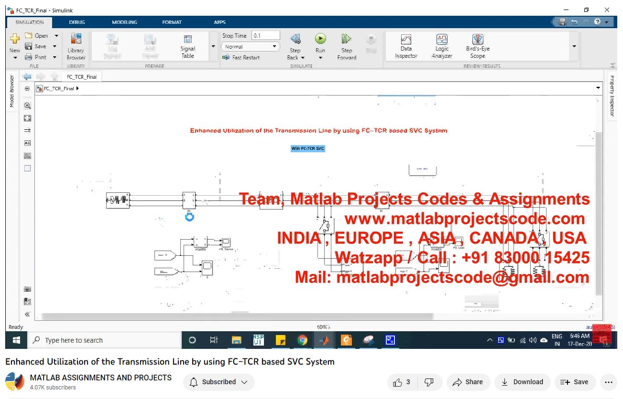Click the area box tool in the palette
The height and width of the screenshot is (399, 623).
point(27,168)
